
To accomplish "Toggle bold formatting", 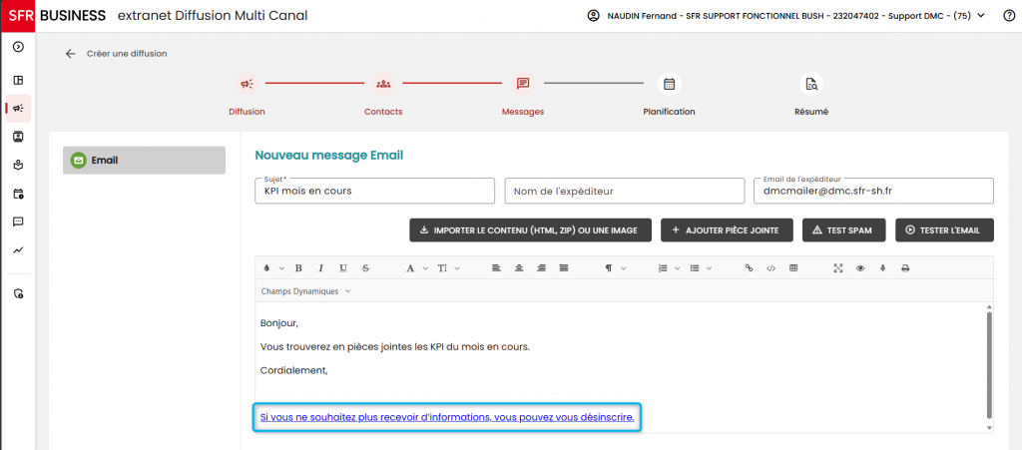I will point(297,268).
